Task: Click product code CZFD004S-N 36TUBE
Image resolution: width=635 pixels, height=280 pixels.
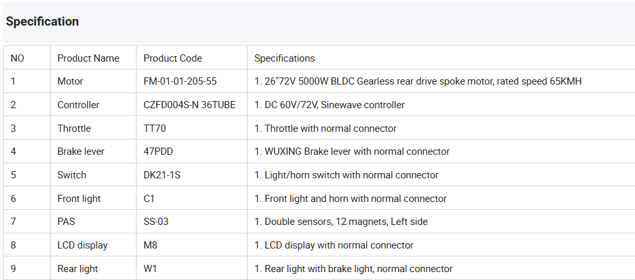Action: click(x=189, y=105)
